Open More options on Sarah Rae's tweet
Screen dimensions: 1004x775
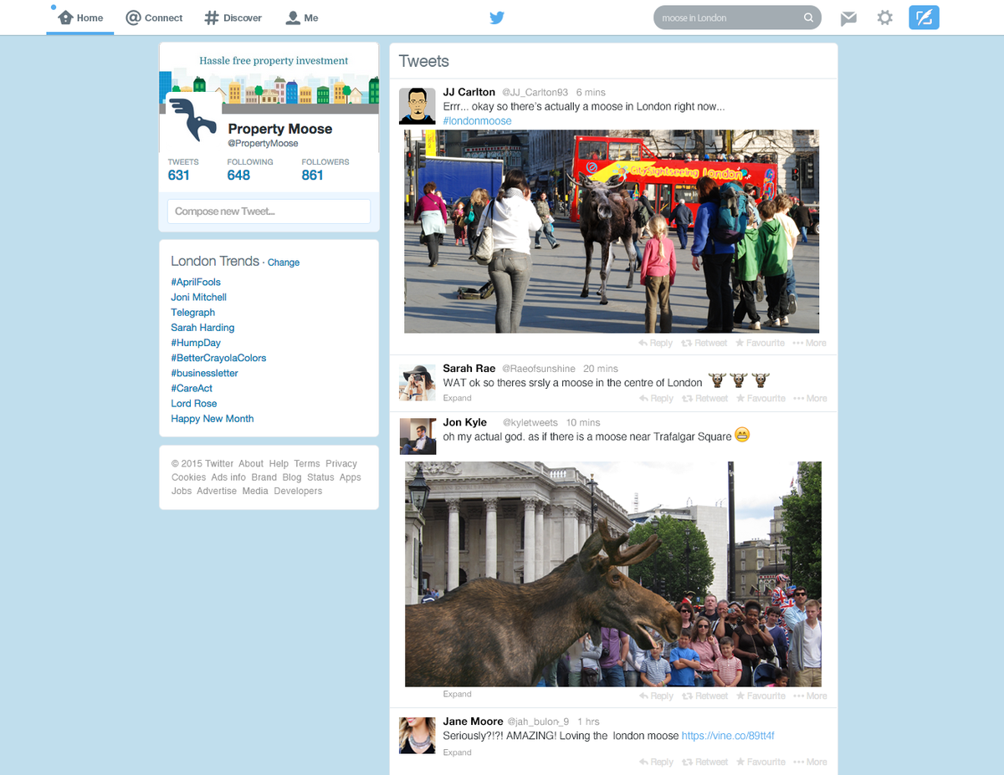(x=810, y=398)
